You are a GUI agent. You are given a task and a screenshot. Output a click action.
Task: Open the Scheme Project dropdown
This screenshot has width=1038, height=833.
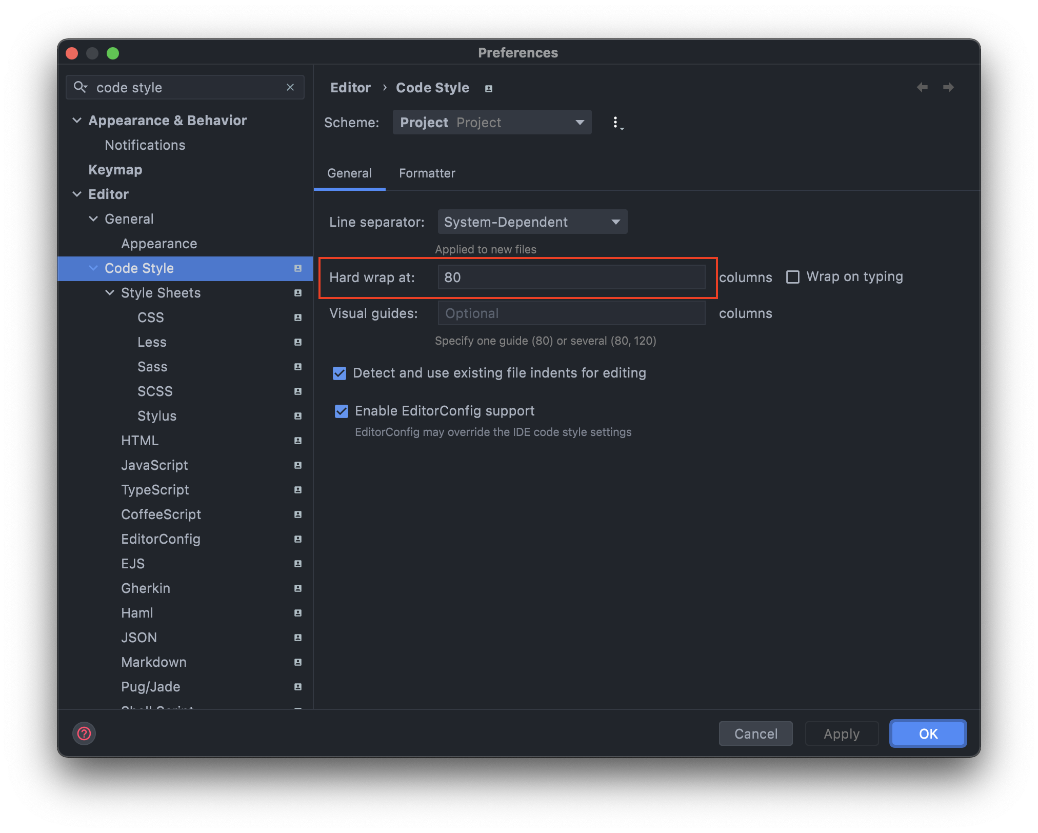tap(492, 123)
